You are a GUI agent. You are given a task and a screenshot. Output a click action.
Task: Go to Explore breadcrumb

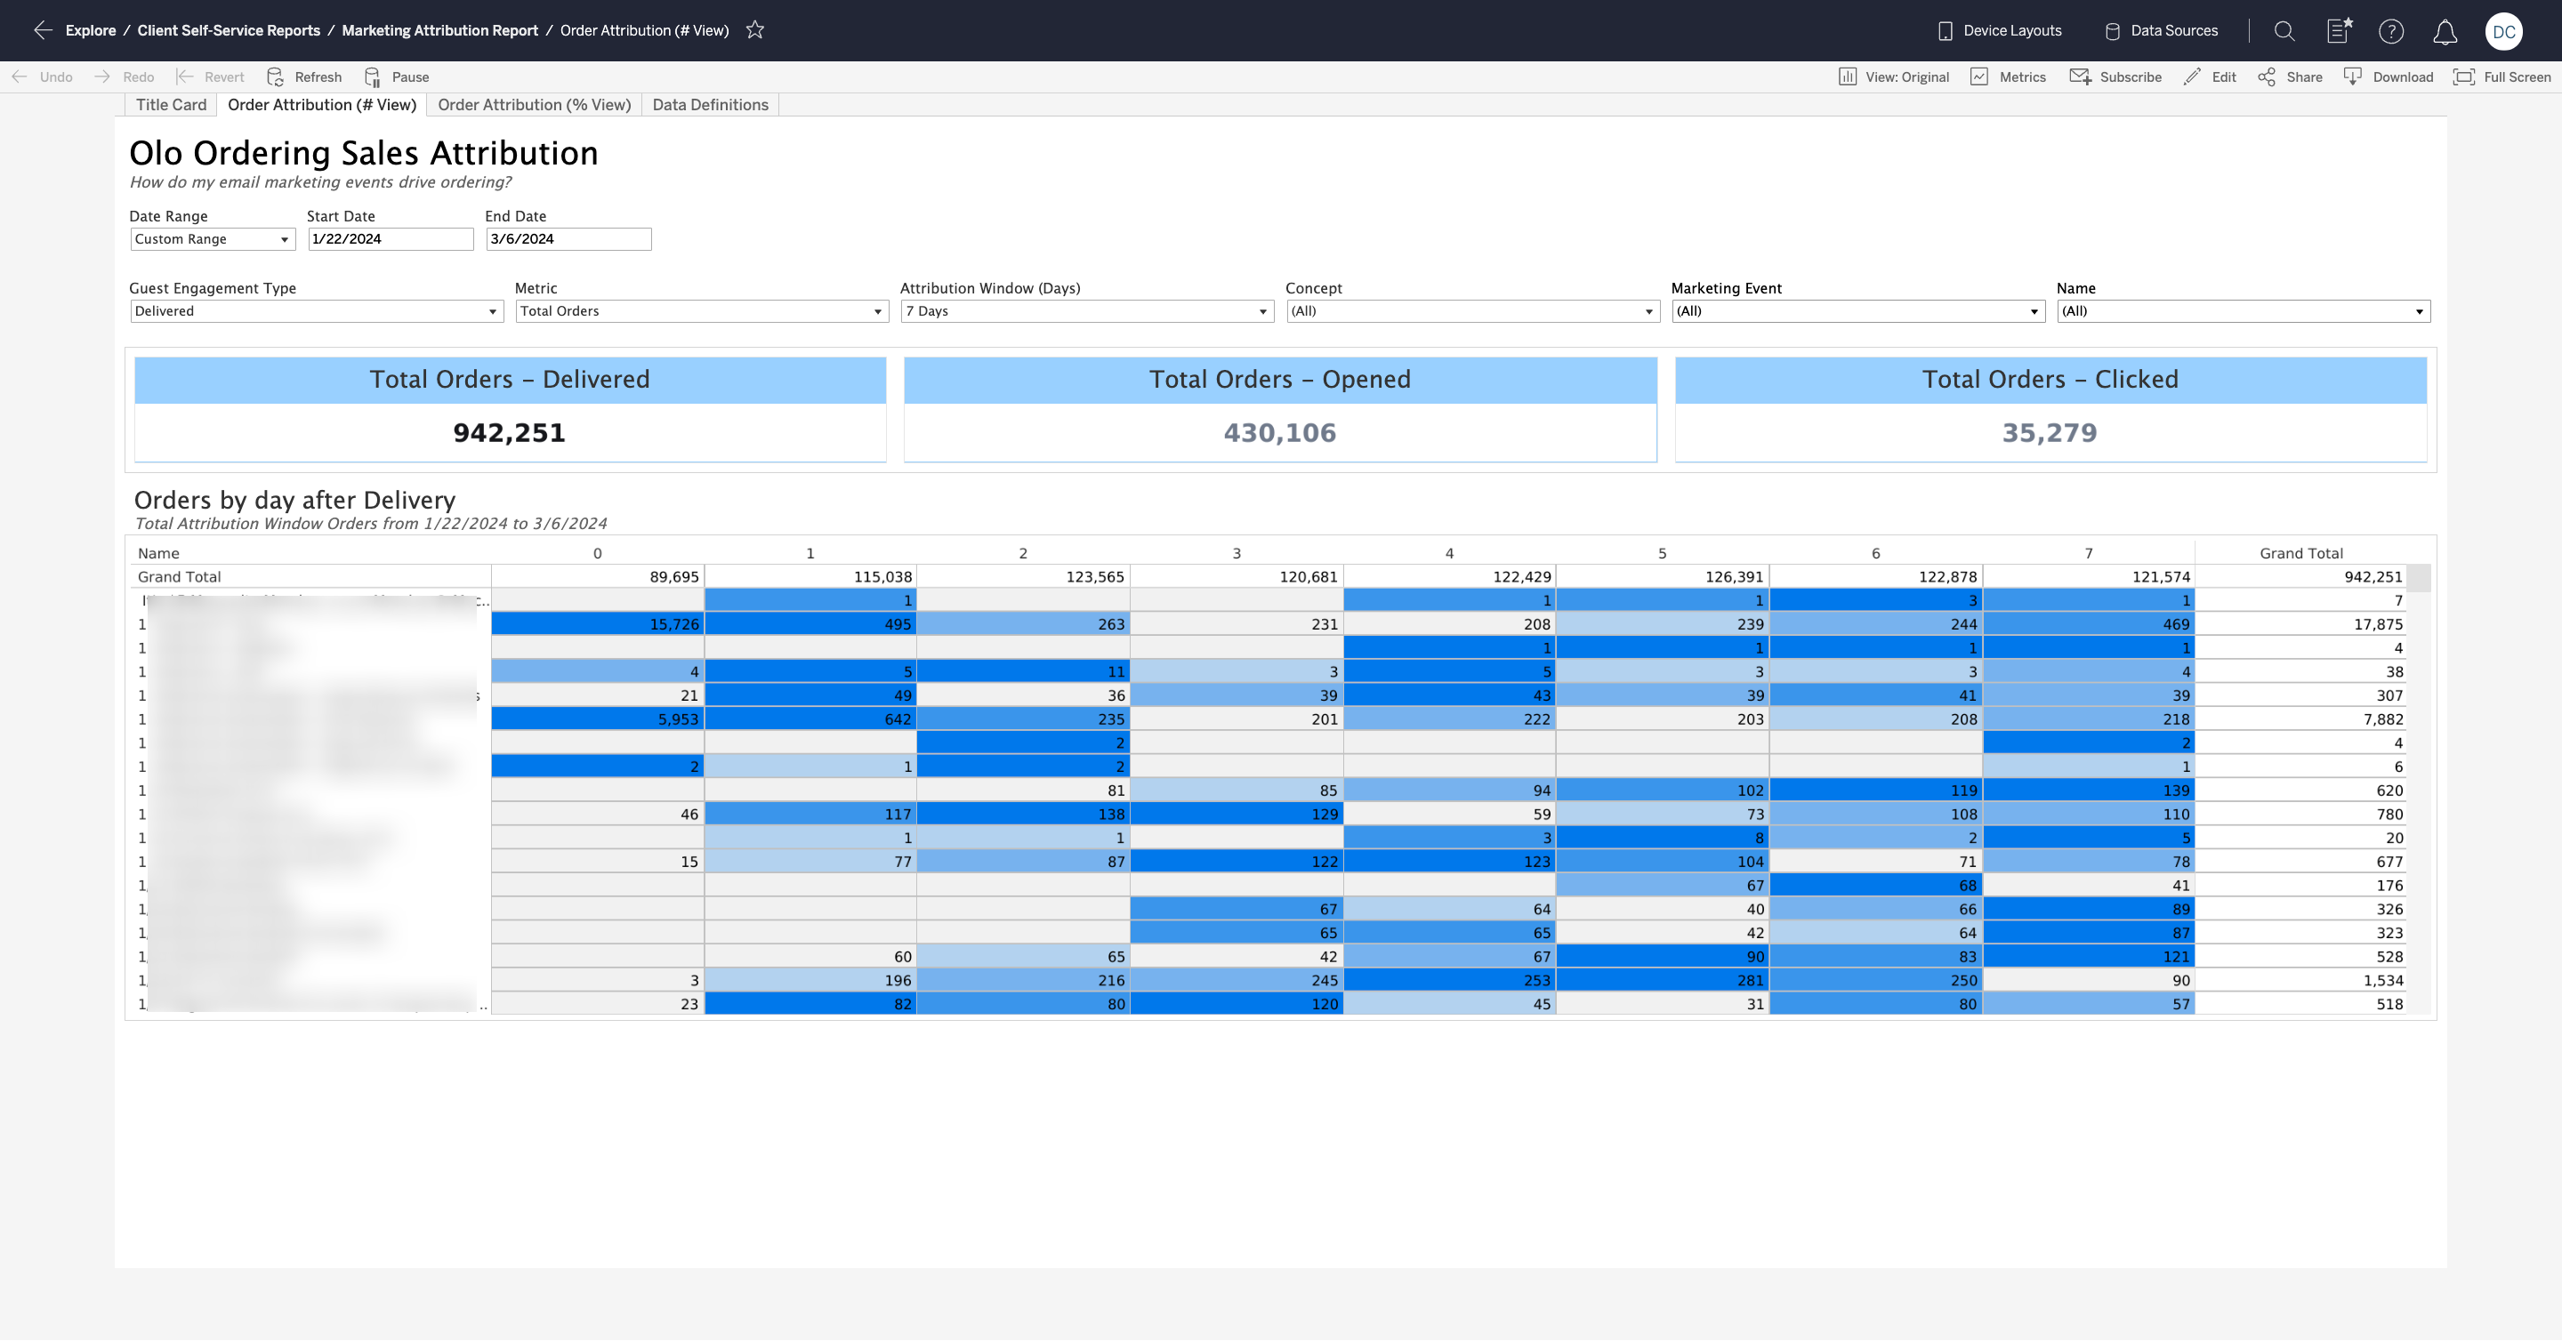[91, 31]
